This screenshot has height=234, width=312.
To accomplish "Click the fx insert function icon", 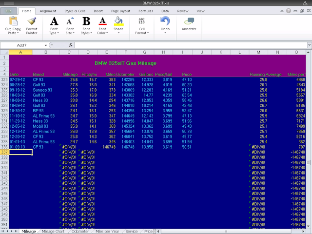I will coord(71,45).
